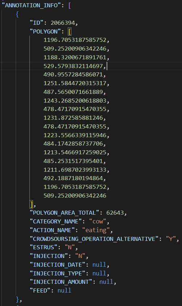Screen dimensions: 182x306
Task: Place cursor on 484.1742858737706
Action: coord(73,144)
